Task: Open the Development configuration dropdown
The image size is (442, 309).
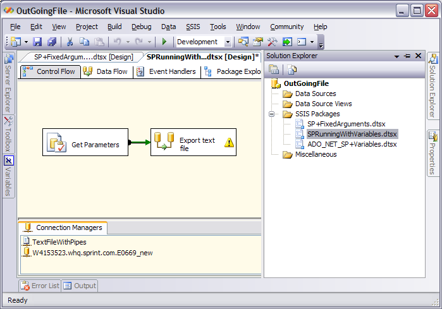Action: [x=228, y=42]
